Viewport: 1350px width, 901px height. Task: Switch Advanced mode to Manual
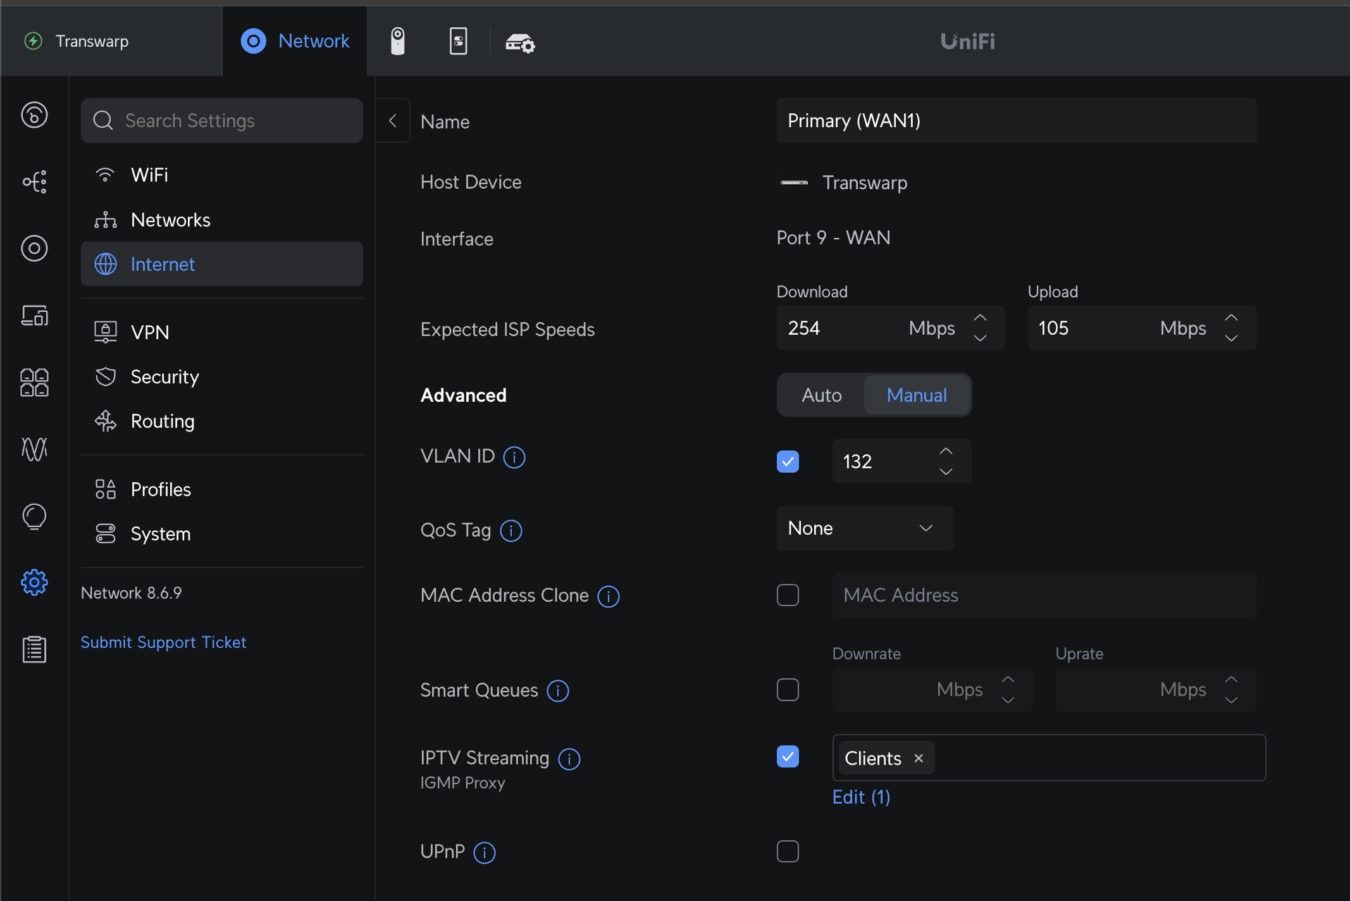(917, 395)
